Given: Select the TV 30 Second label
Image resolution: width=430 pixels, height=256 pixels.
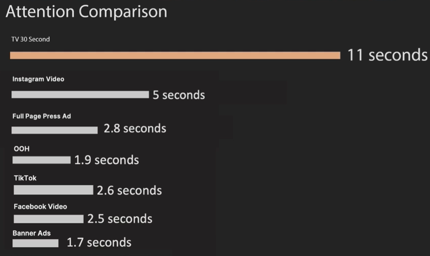Looking at the screenshot, I should pos(31,40).
